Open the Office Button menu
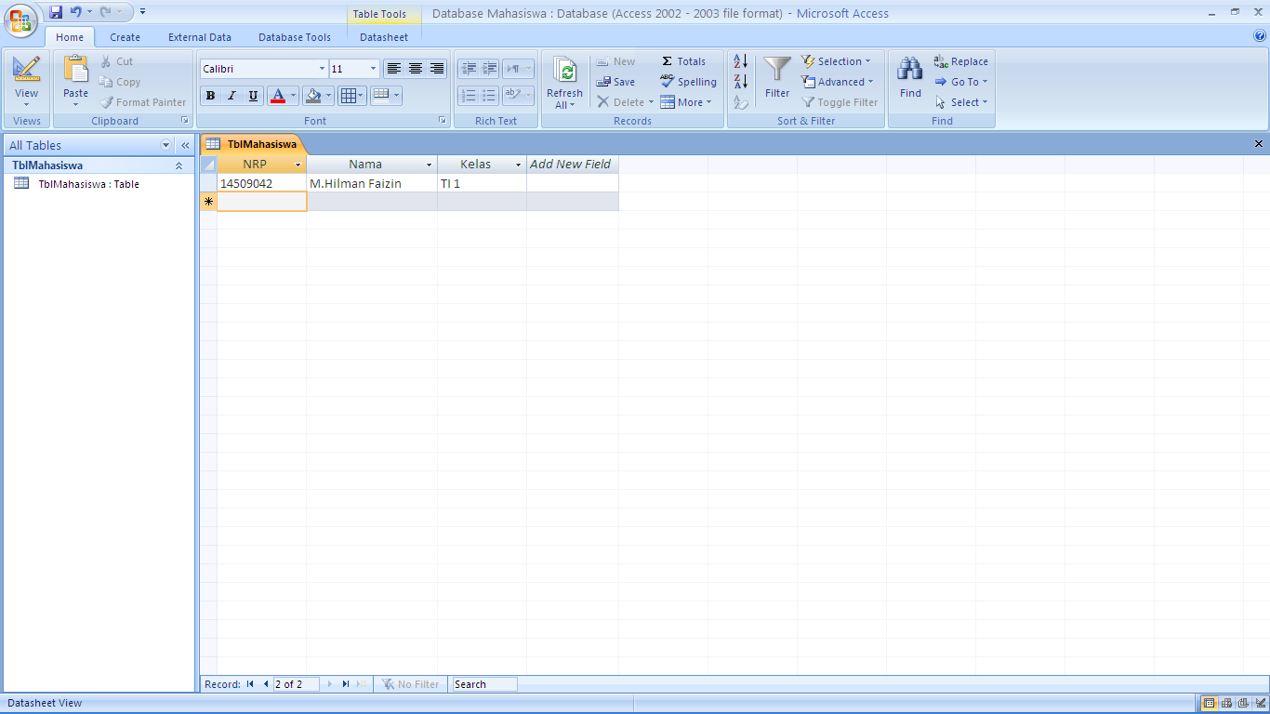Image resolution: width=1270 pixels, height=714 pixels. click(x=20, y=19)
